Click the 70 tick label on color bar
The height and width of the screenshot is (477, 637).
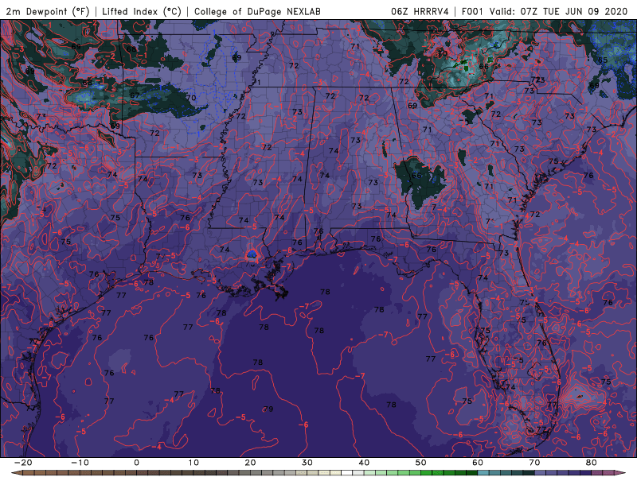coord(534,463)
